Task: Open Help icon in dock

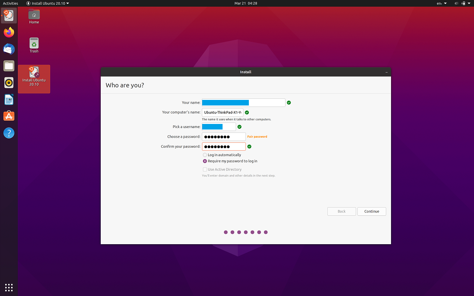Action: point(9,133)
